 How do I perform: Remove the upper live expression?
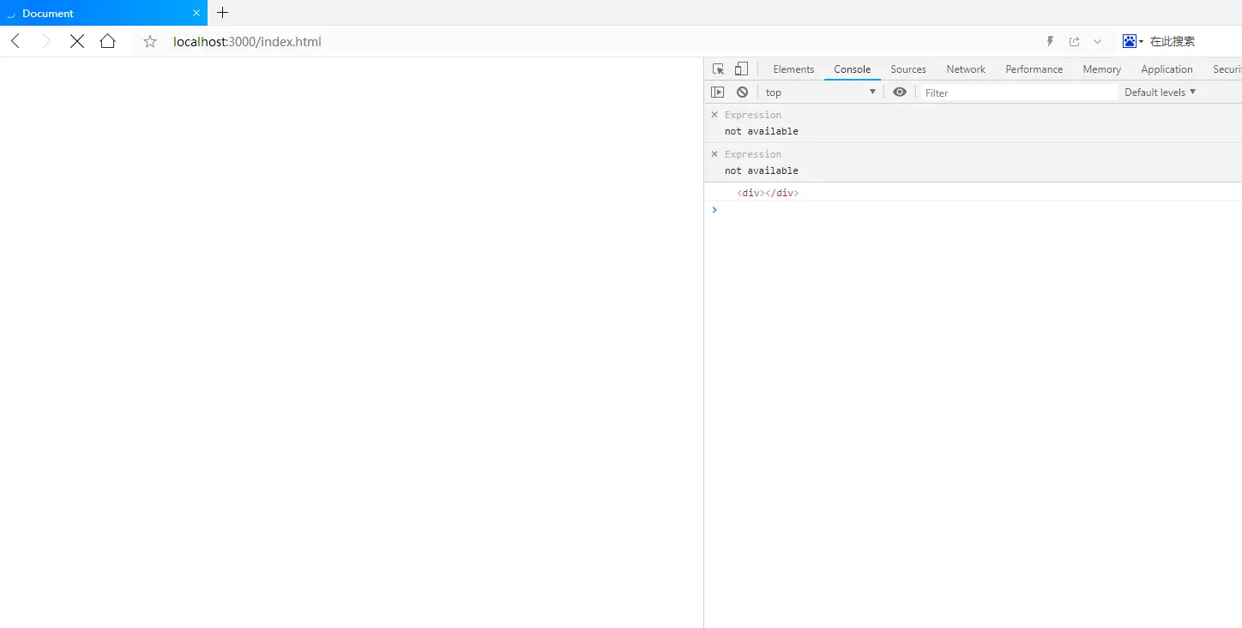click(714, 115)
